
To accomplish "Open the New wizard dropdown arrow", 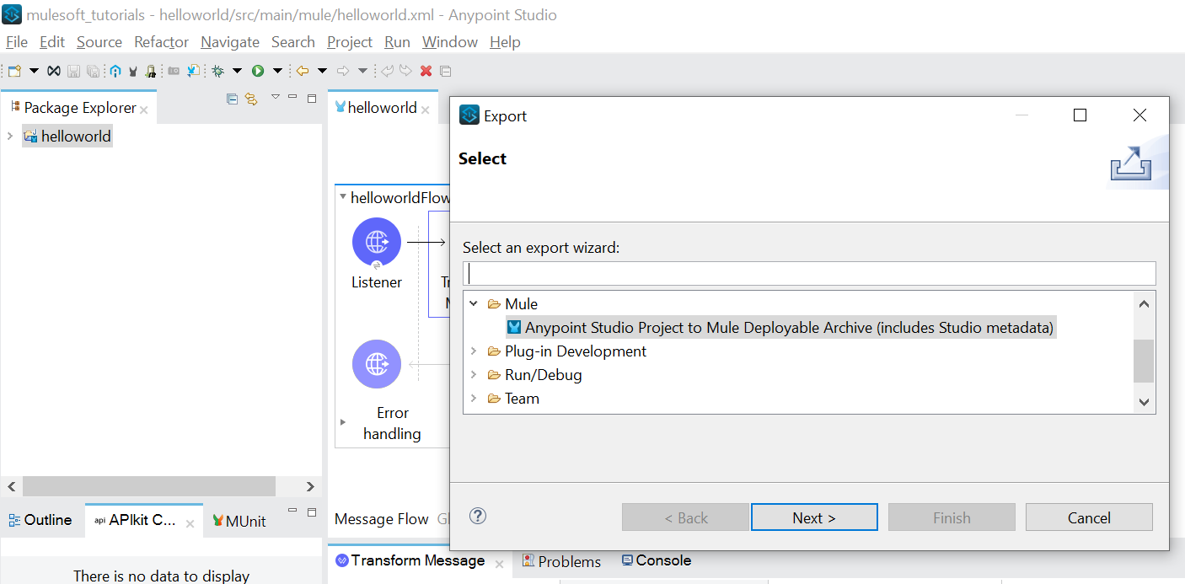I will click(32, 71).
